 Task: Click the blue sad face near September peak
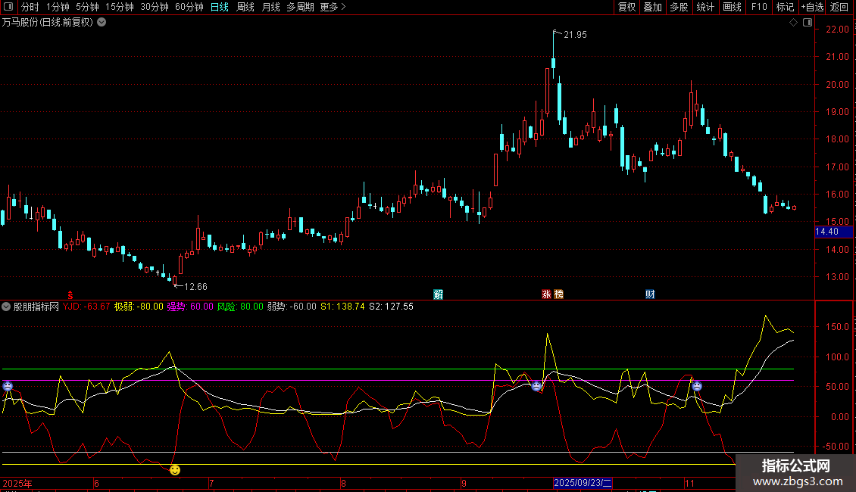(x=536, y=386)
